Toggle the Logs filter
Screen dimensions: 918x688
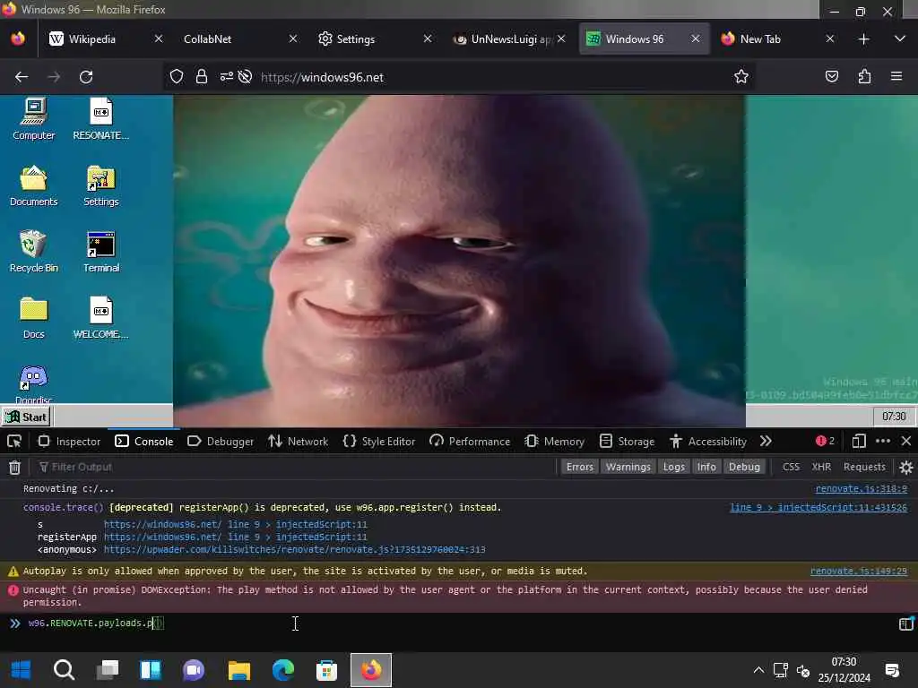[674, 467]
